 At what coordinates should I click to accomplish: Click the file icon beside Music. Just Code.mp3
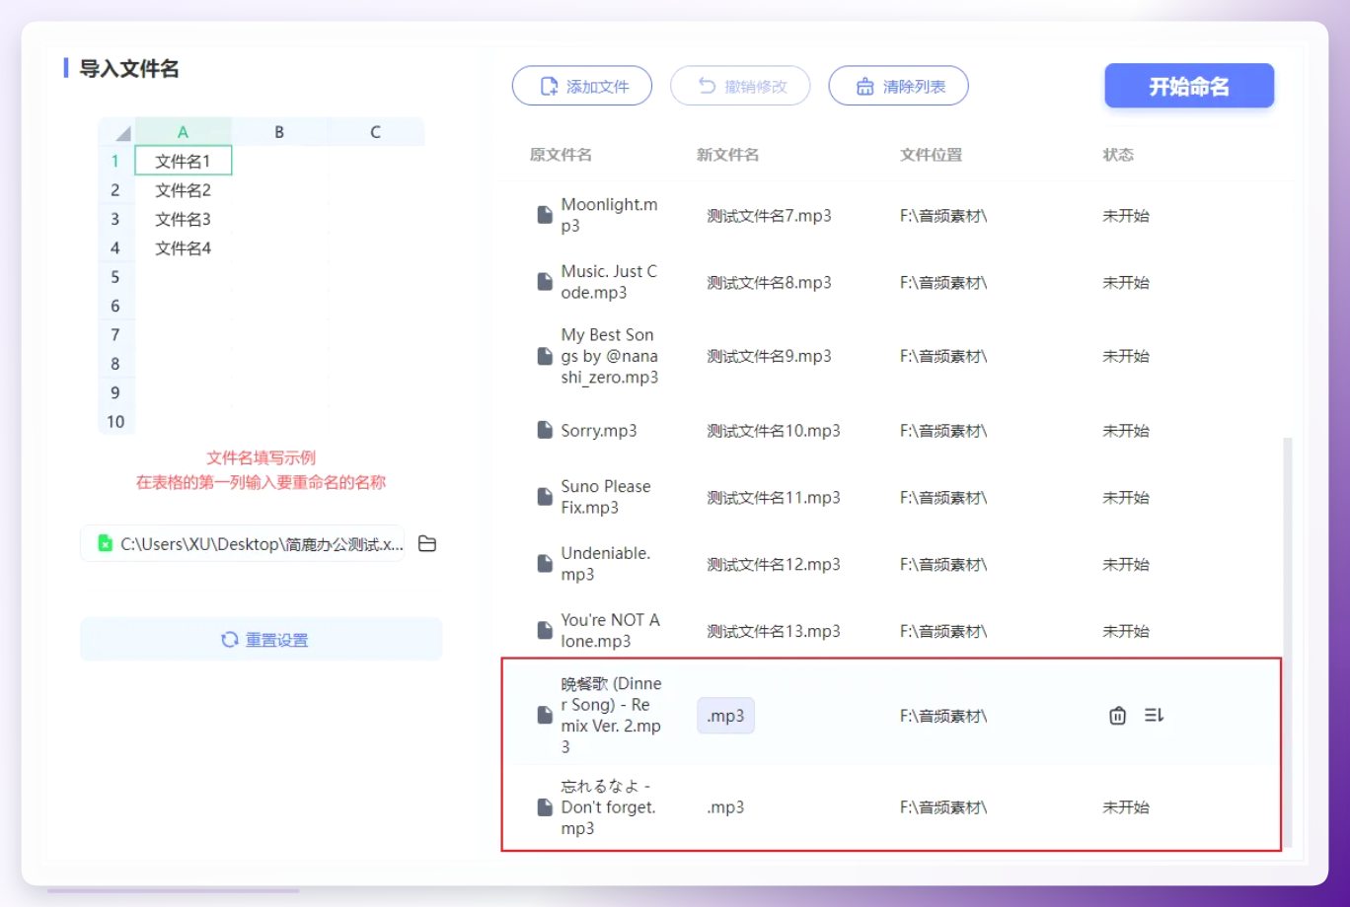(x=545, y=282)
